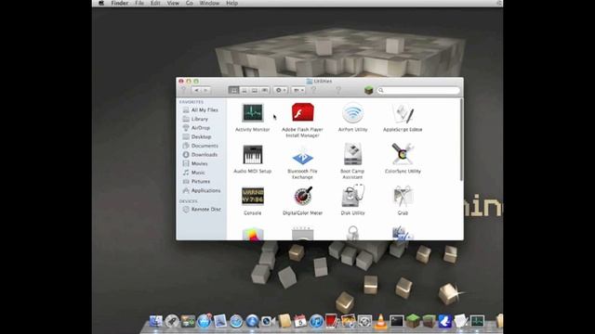Open the Edit menu
Image resolution: width=595 pixels, height=334 pixels.
[x=155, y=3]
